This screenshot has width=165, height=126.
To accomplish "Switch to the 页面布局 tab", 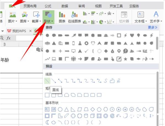I will point(30,6).
